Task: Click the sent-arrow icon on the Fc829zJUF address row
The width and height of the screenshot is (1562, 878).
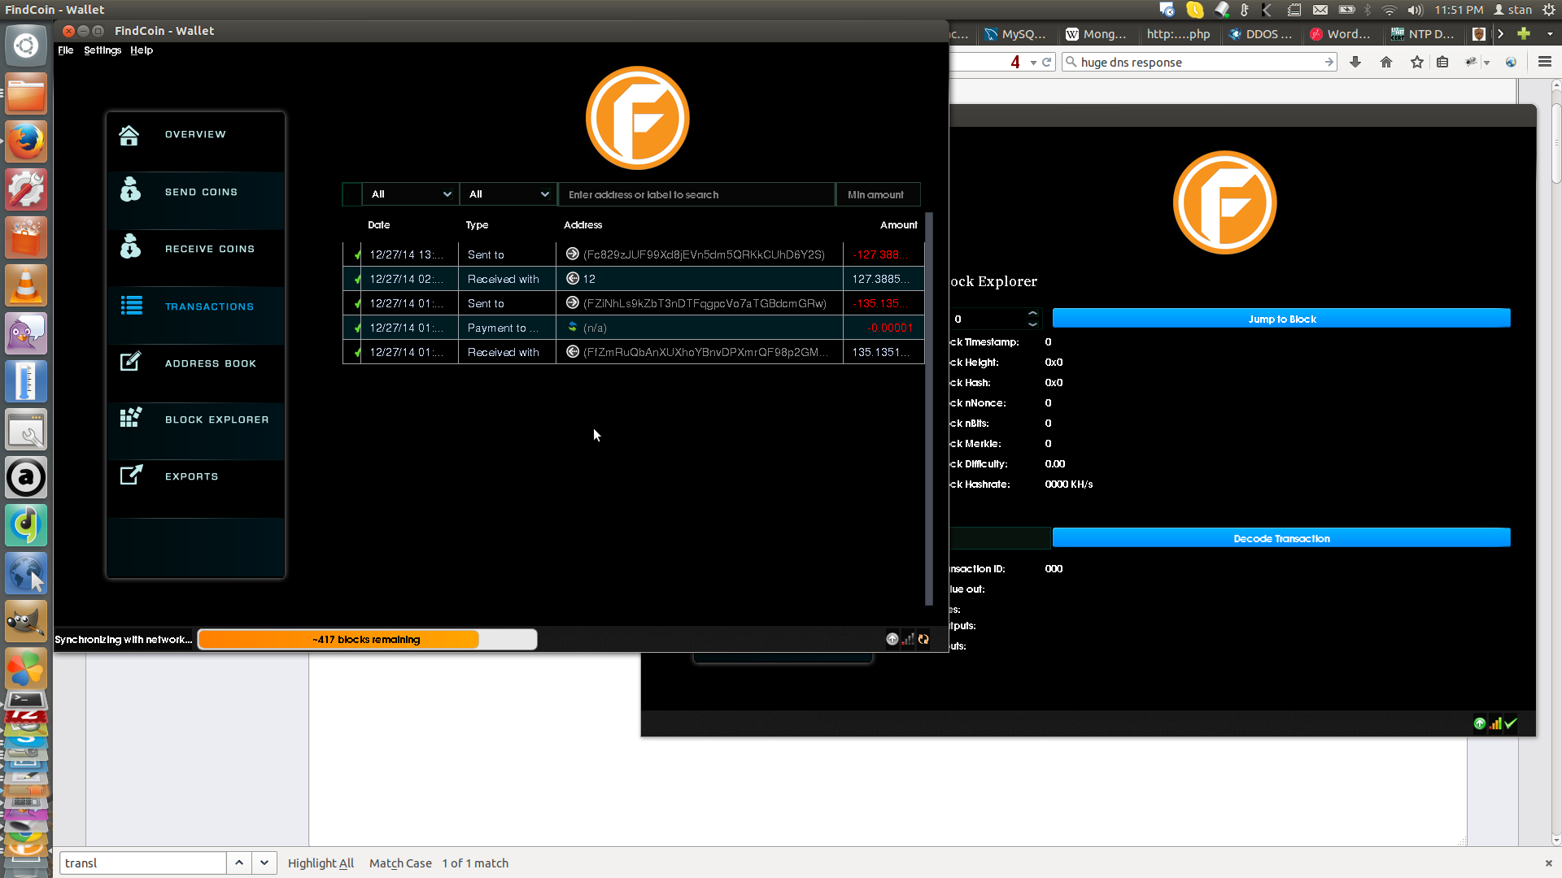Action: pos(573,254)
